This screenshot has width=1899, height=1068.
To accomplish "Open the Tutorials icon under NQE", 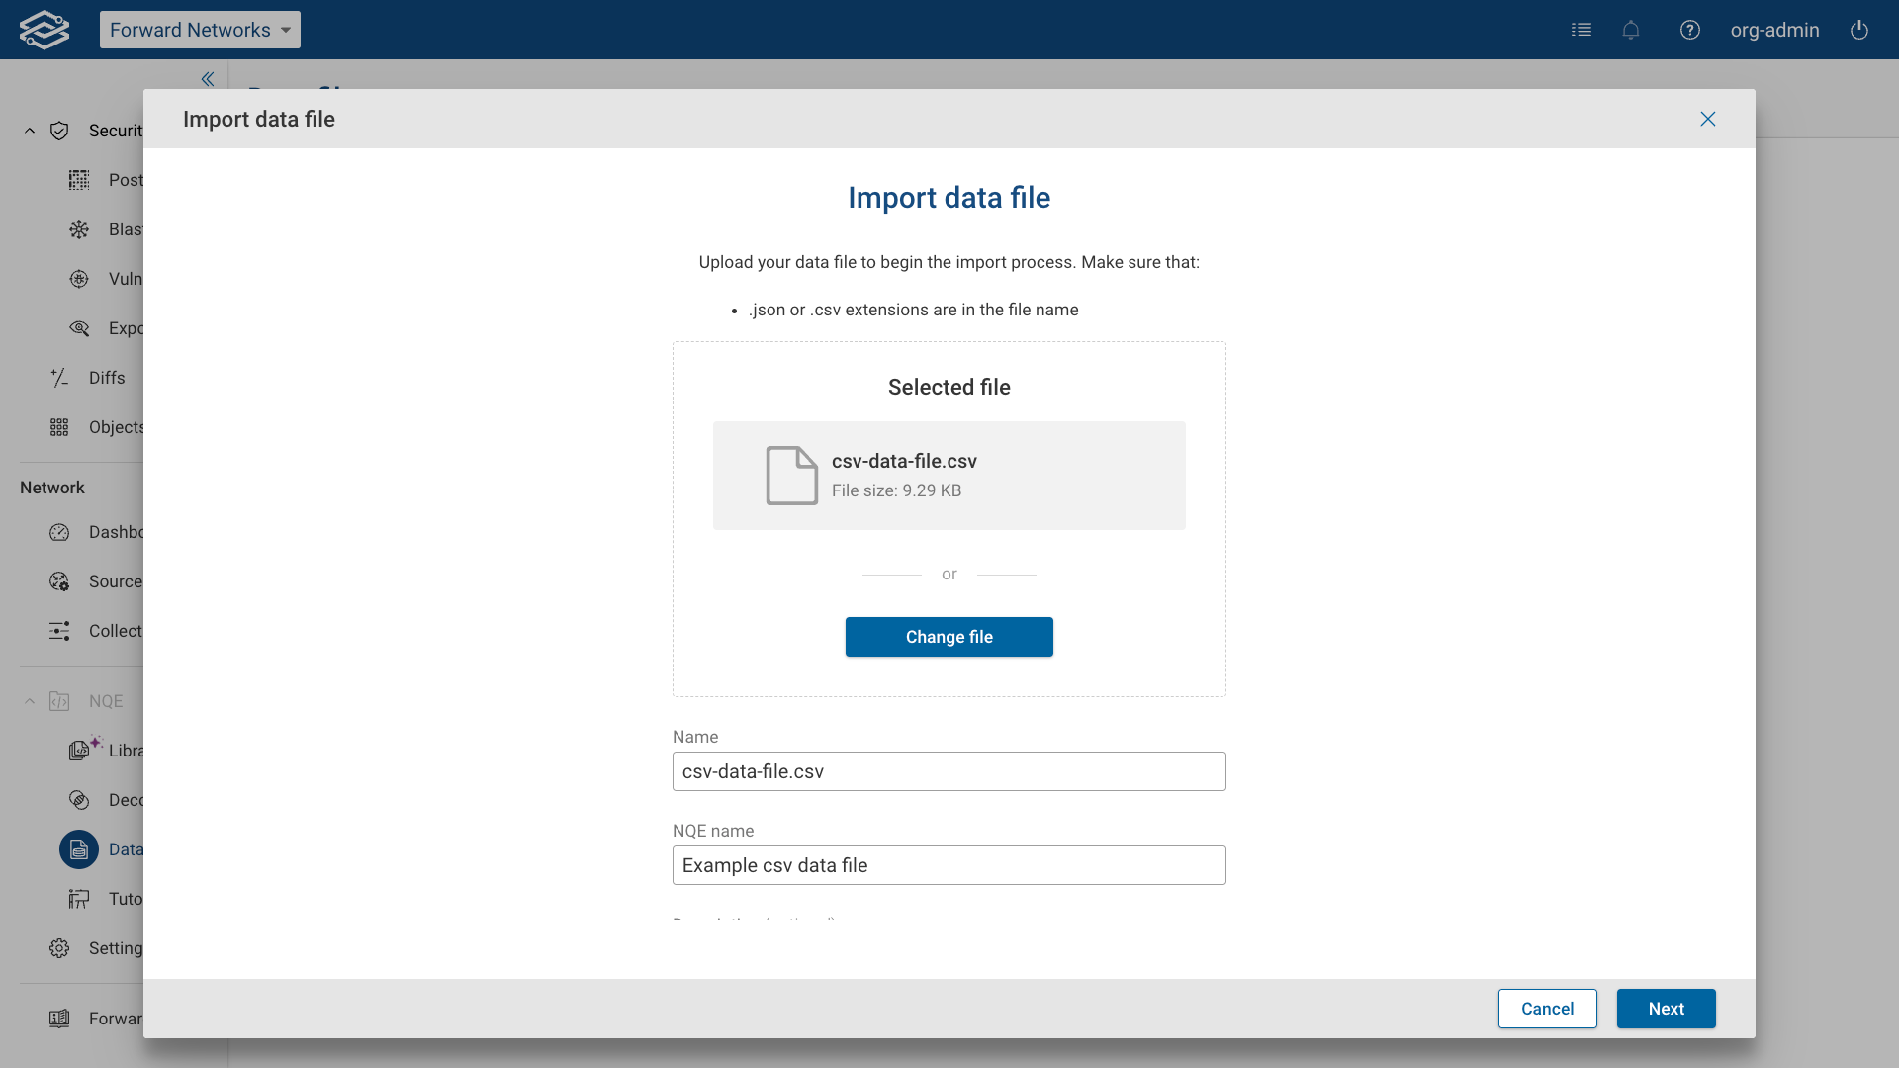I will click(79, 899).
